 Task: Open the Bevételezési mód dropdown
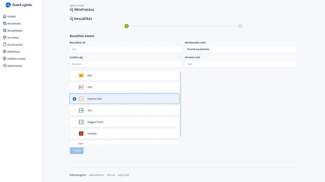point(241,49)
